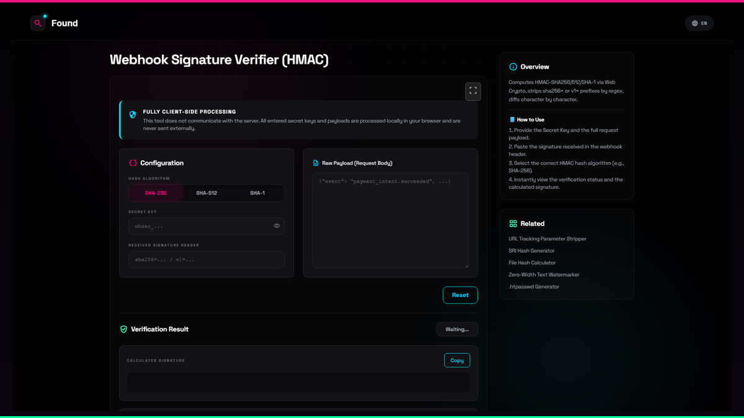
Task: Toggle fullscreen mode with the expand icon
Action: (473, 91)
